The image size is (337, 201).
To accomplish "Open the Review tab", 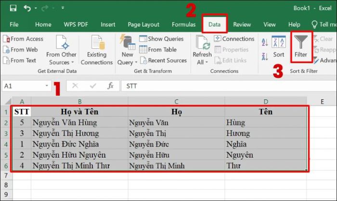I will pos(242,24).
